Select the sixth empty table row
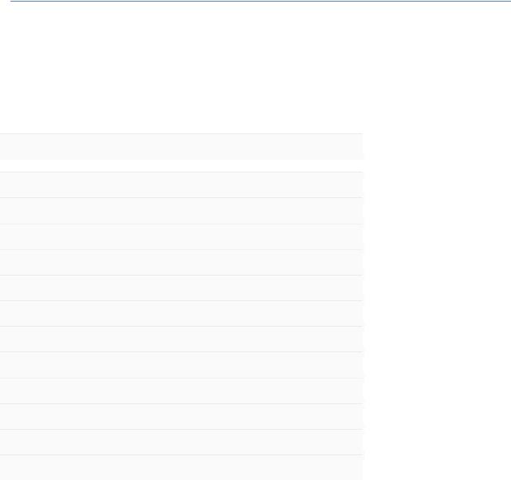Image resolution: width=511 pixels, height=480 pixels. click(x=182, y=313)
